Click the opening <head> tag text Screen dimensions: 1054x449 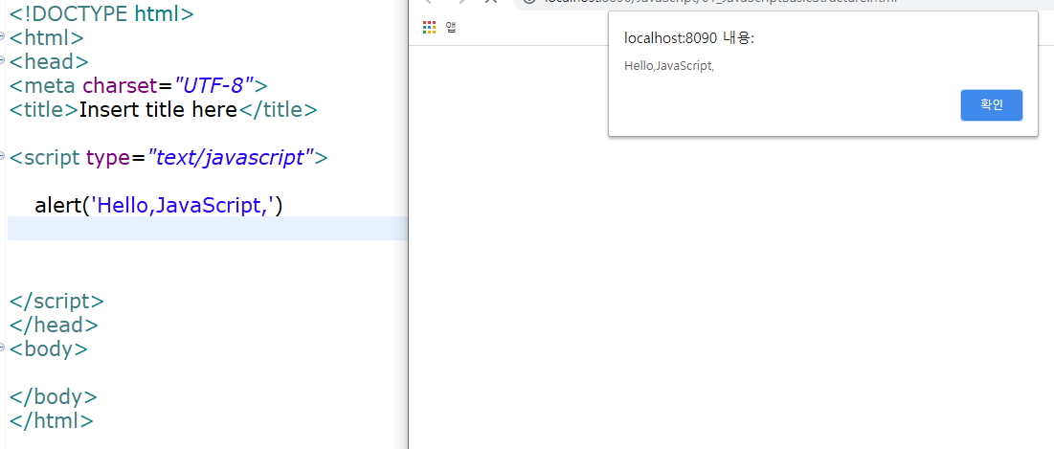click(x=49, y=61)
